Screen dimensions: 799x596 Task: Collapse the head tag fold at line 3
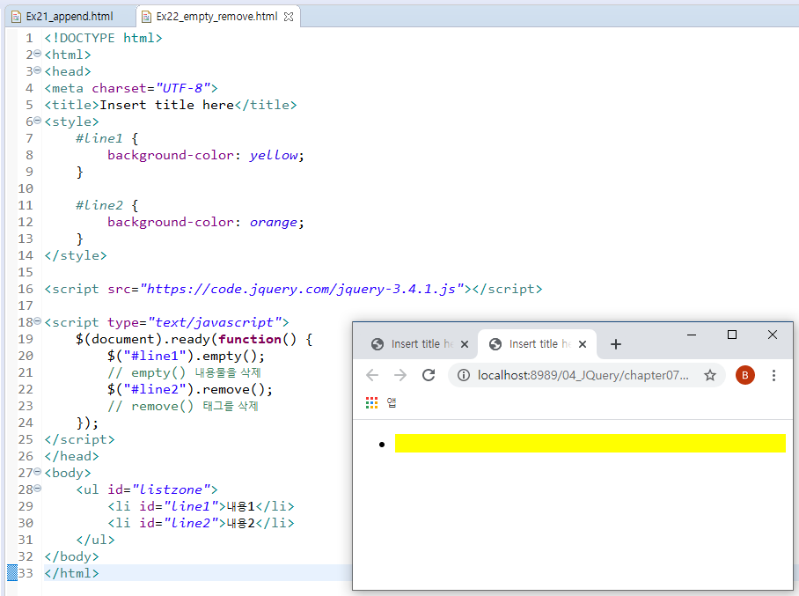(x=37, y=70)
